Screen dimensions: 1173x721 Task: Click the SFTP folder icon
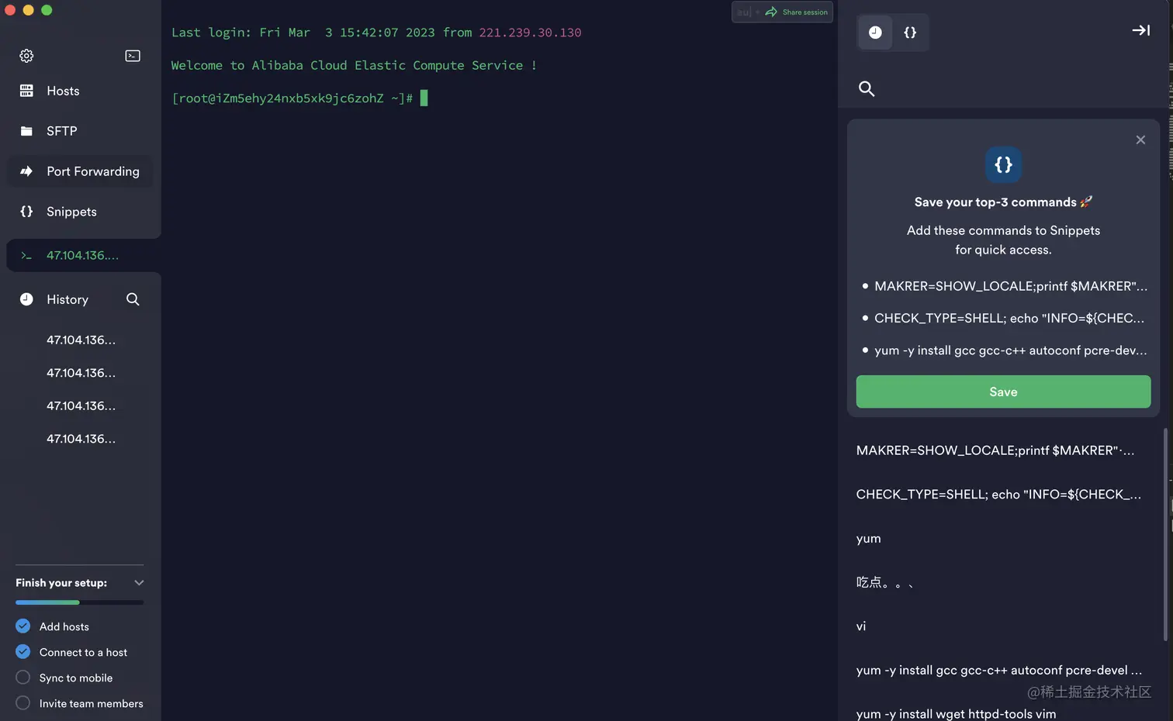point(26,131)
